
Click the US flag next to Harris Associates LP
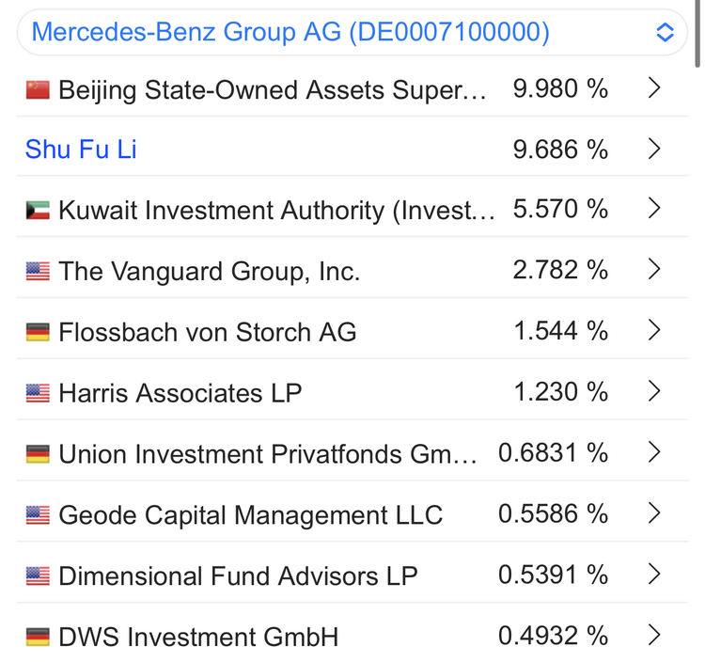[x=38, y=393]
